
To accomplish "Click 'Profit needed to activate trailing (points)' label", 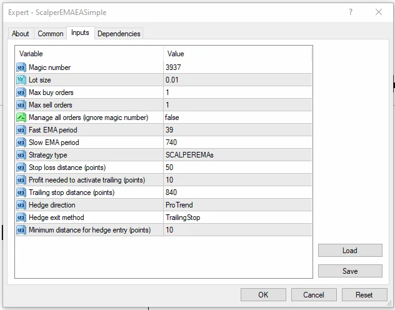I will [87, 180].
